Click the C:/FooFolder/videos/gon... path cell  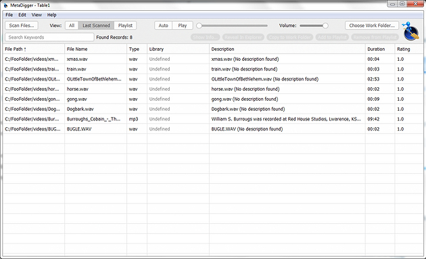[34, 99]
